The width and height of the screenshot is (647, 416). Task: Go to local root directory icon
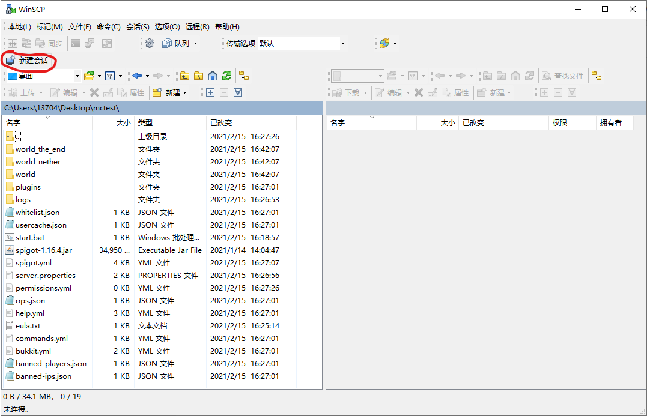point(198,76)
